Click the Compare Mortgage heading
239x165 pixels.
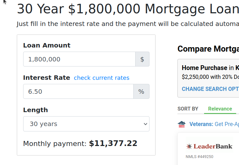pyautogui.click(x=208, y=49)
